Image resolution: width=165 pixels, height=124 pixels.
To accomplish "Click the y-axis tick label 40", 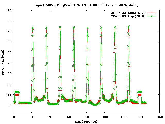I will 9,63.
